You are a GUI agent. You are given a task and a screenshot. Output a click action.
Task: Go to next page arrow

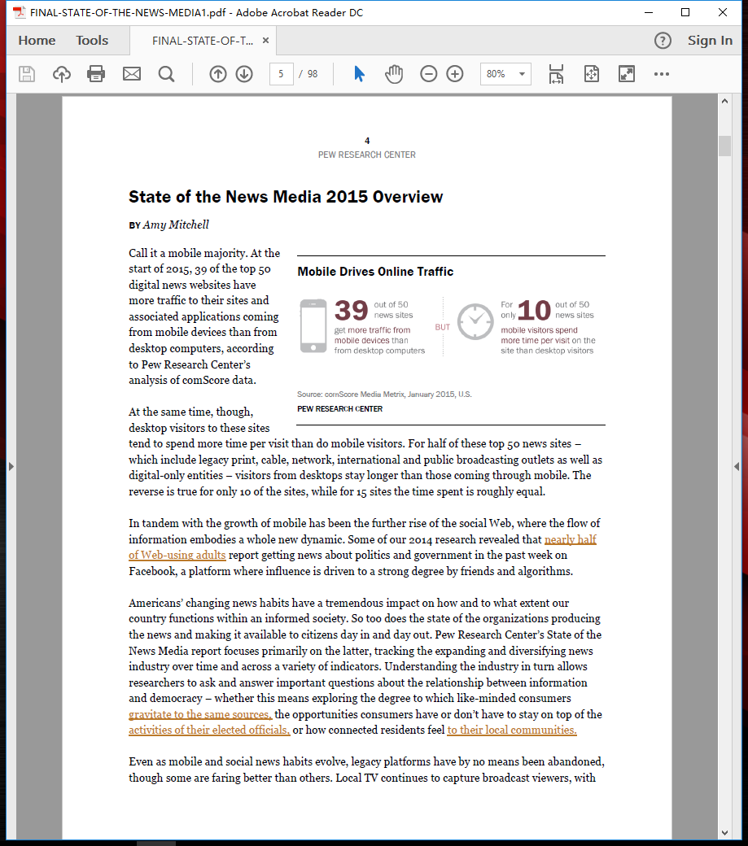pyautogui.click(x=244, y=74)
